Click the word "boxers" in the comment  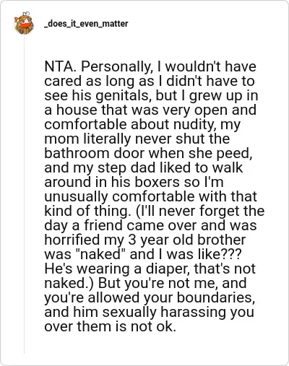157,182
